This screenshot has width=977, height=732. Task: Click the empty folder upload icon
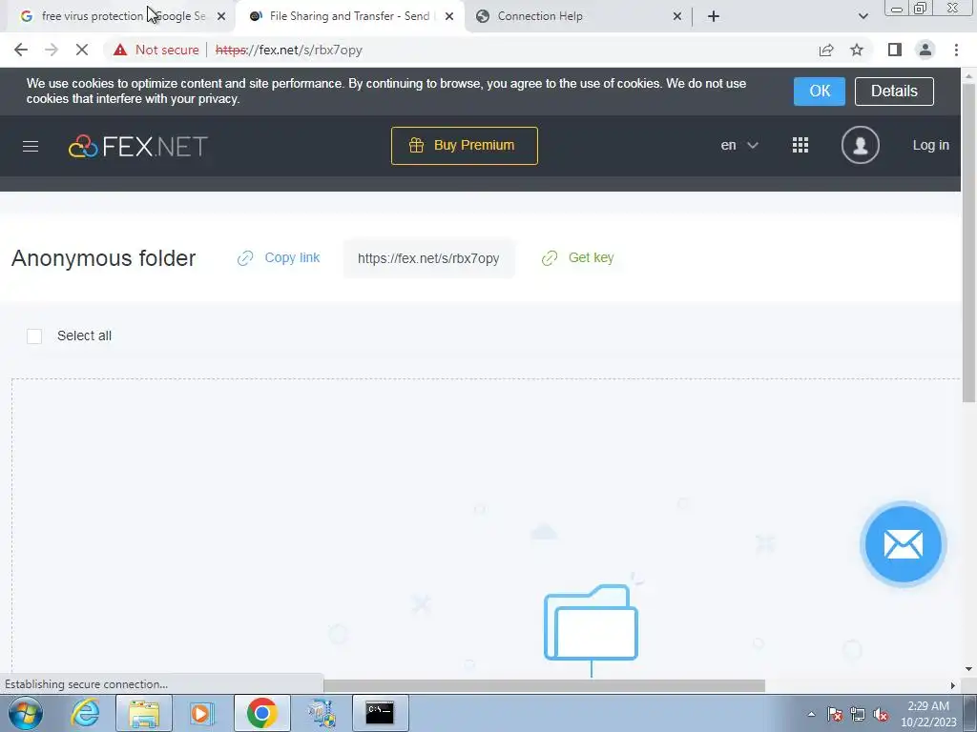tap(591, 622)
